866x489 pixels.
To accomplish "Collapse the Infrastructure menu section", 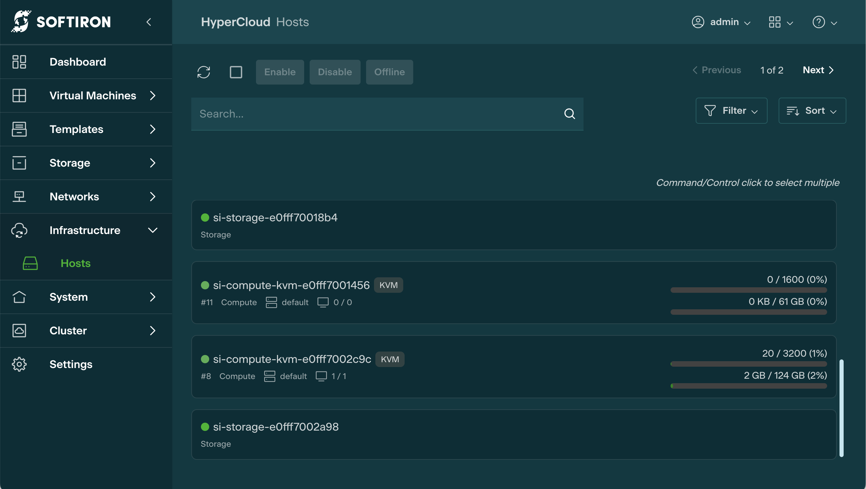I will coord(152,230).
